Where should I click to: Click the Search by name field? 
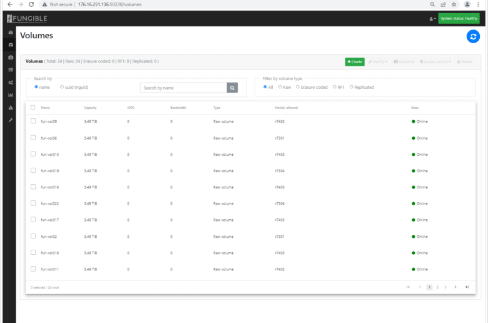click(183, 88)
